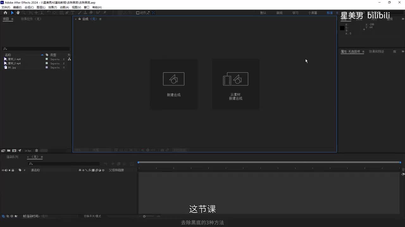Open the 合成 viewer panel menu
The height and width of the screenshot is (227, 405).
100,19
